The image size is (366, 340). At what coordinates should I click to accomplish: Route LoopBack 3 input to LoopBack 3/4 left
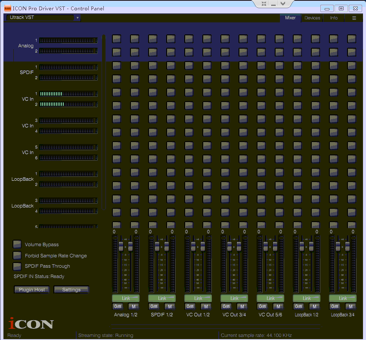(x=334, y=199)
